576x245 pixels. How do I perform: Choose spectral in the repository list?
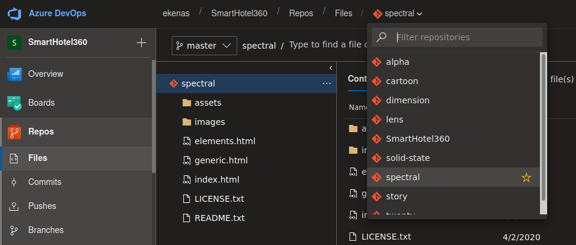tap(453, 177)
